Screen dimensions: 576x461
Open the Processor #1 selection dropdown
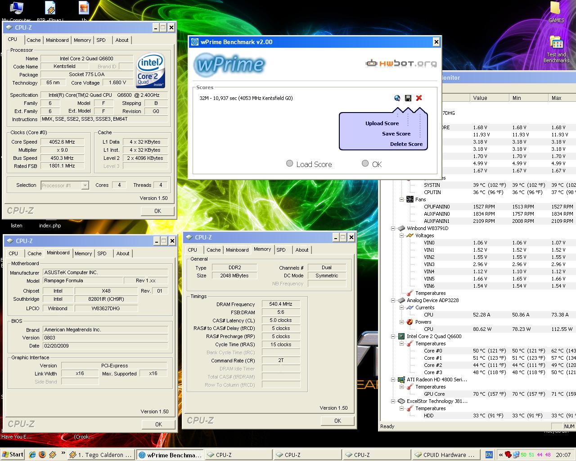coord(85,185)
